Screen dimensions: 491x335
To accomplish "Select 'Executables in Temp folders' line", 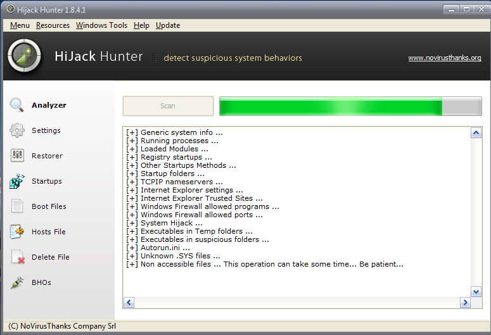I will (x=189, y=231).
